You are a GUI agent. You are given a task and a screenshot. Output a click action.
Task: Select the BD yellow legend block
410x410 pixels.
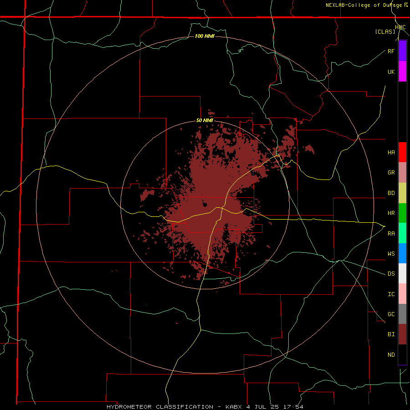click(402, 193)
